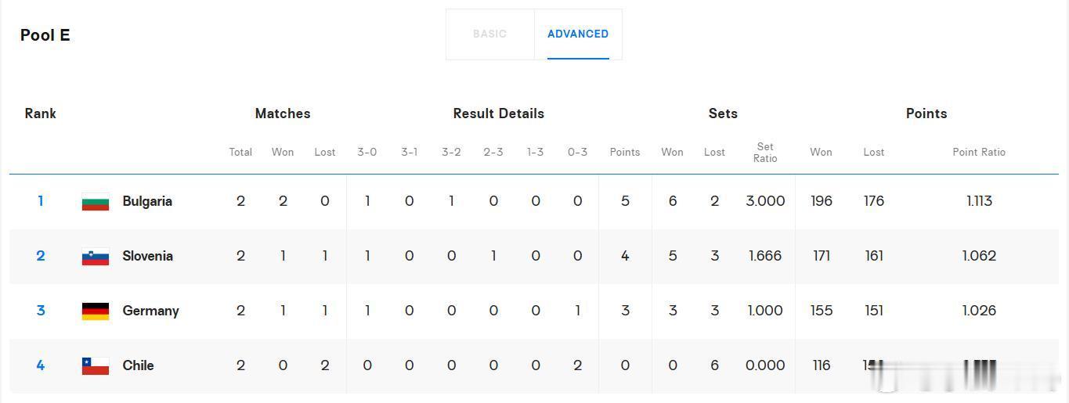Image resolution: width=1069 pixels, height=403 pixels.
Task: Click Bulgaria's point ratio value 1.113
Action: (979, 201)
